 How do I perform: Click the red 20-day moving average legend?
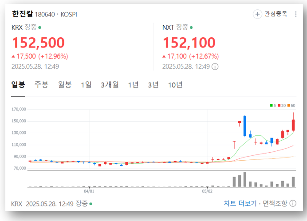[282, 106]
